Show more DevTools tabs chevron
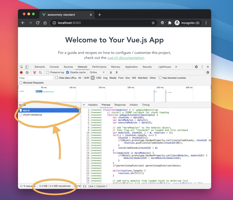The image size is (233, 200). click(176, 67)
